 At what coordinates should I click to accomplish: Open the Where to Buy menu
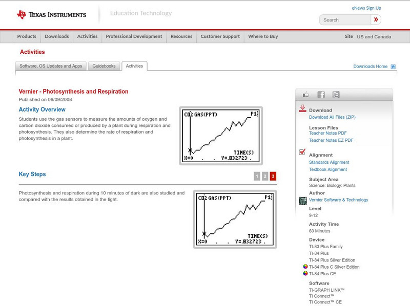coord(263,36)
